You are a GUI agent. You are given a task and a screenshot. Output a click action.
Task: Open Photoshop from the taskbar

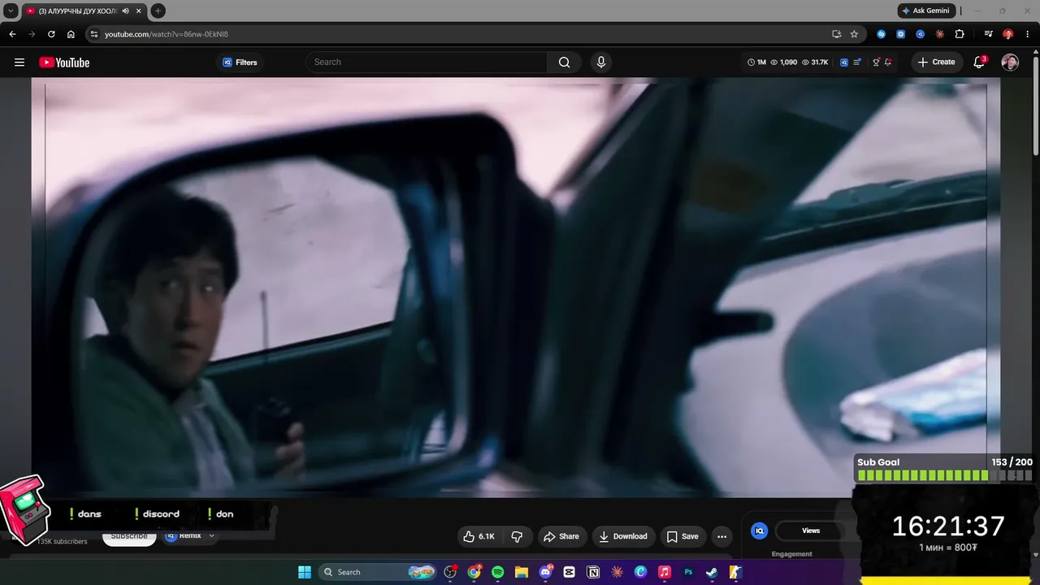click(x=688, y=572)
